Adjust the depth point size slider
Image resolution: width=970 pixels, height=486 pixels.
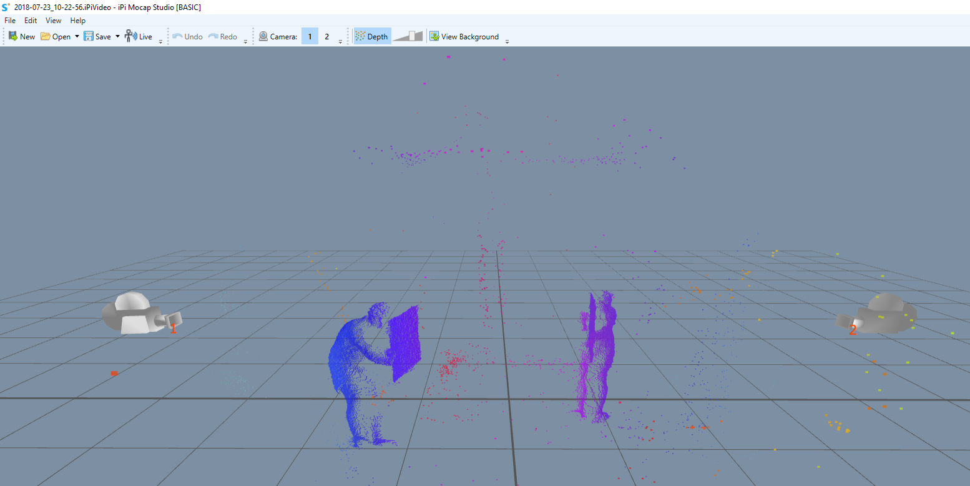408,36
